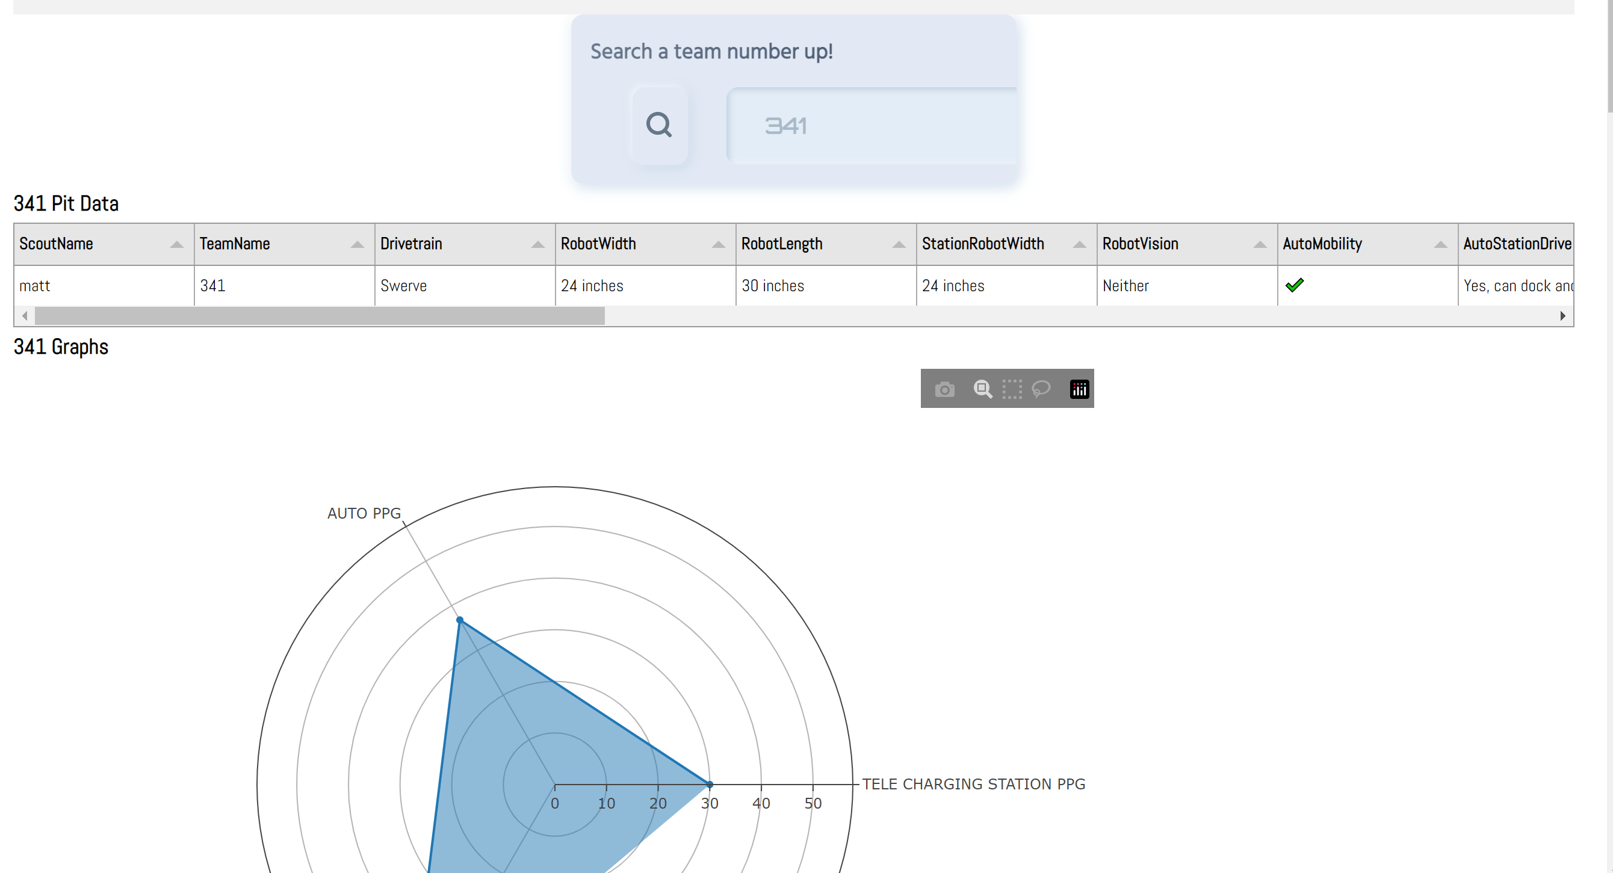Click the ScoutName column header
Screen dimensions: 1613x873
click(x=104, y=244)
